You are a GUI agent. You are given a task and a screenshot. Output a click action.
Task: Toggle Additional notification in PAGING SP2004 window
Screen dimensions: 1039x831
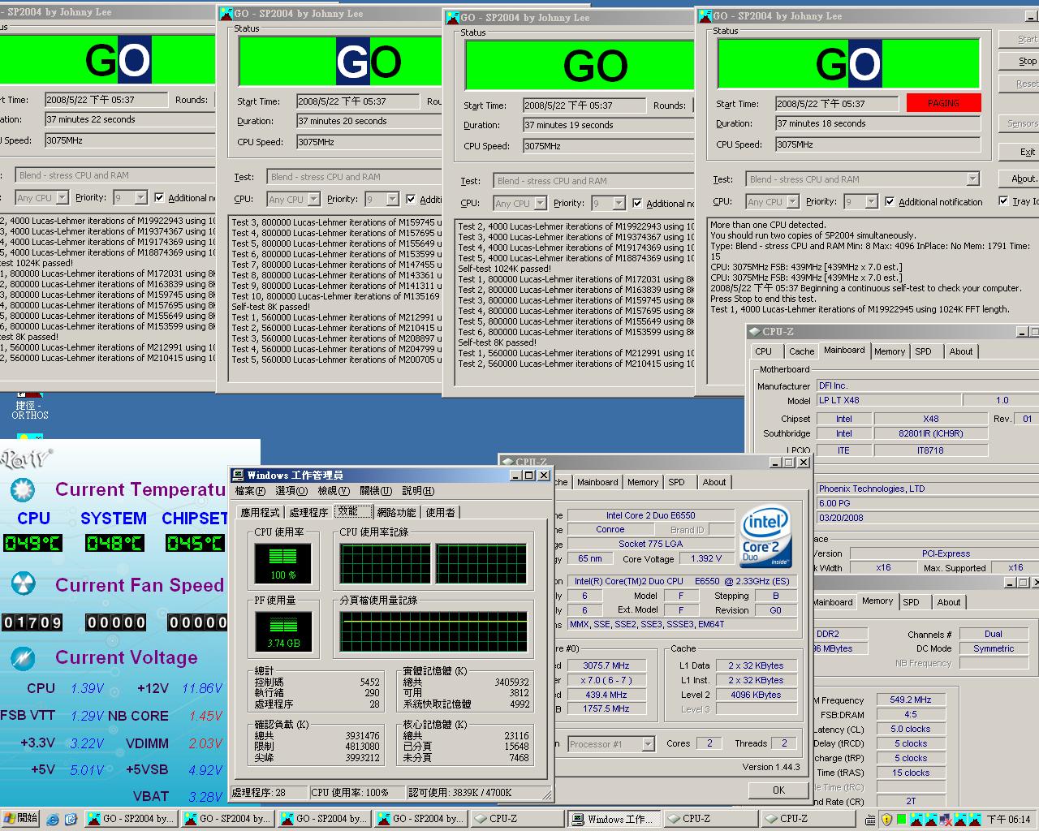coord(890,201)
